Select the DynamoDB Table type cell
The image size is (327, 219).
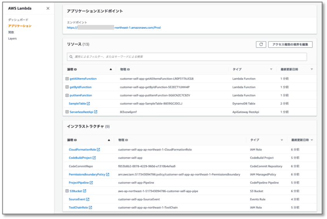(244, 103)
